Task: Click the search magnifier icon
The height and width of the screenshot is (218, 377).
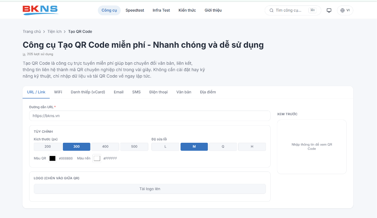Action: 271,10
